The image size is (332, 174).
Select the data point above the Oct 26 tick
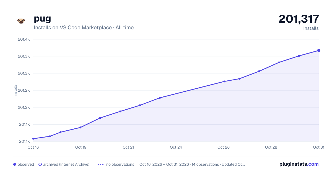[x=224, y=81]
